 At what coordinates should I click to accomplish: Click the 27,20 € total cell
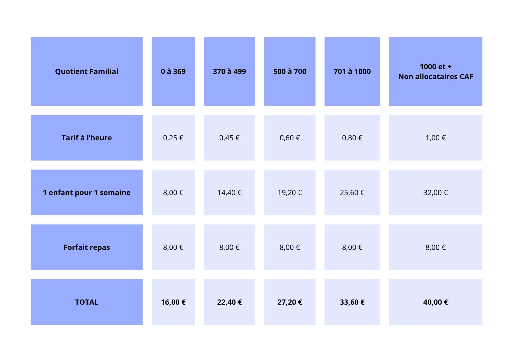coord(290,302)
